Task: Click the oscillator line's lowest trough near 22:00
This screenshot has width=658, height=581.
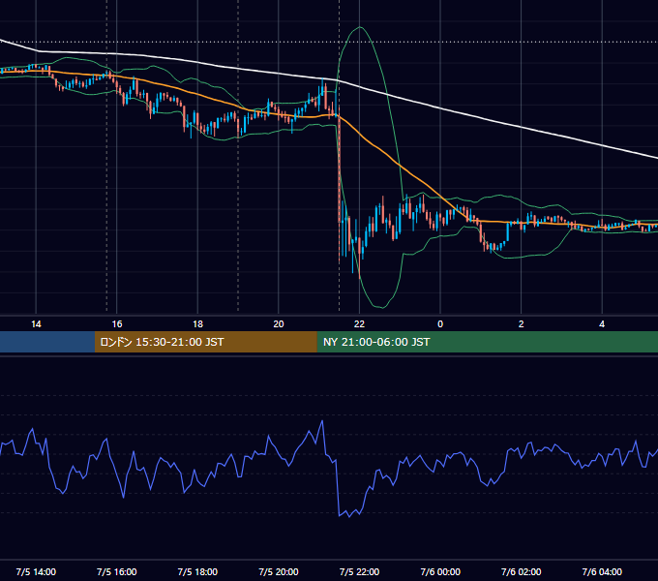Action: [349, 516]
